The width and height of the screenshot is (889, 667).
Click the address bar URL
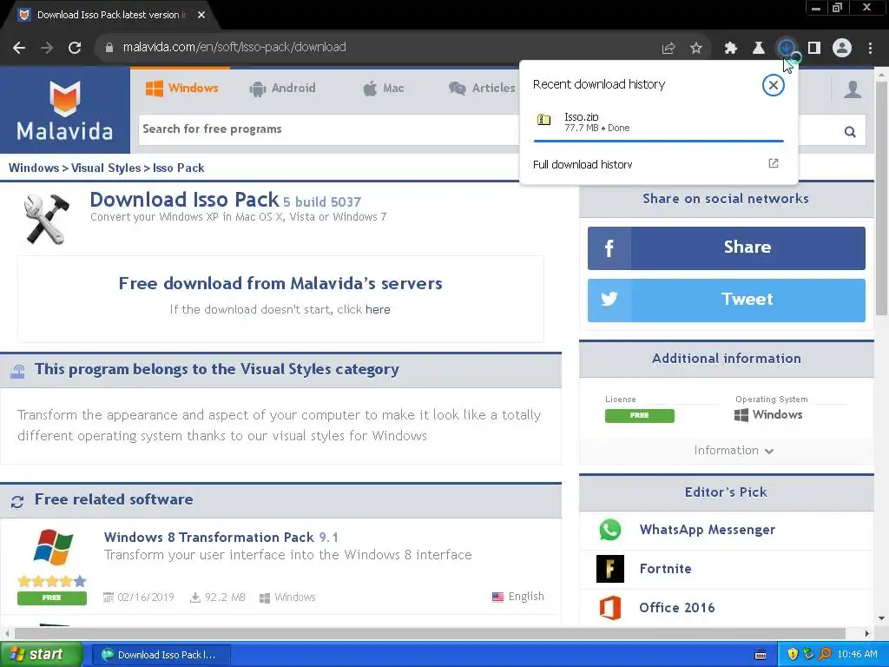[234, 48]
